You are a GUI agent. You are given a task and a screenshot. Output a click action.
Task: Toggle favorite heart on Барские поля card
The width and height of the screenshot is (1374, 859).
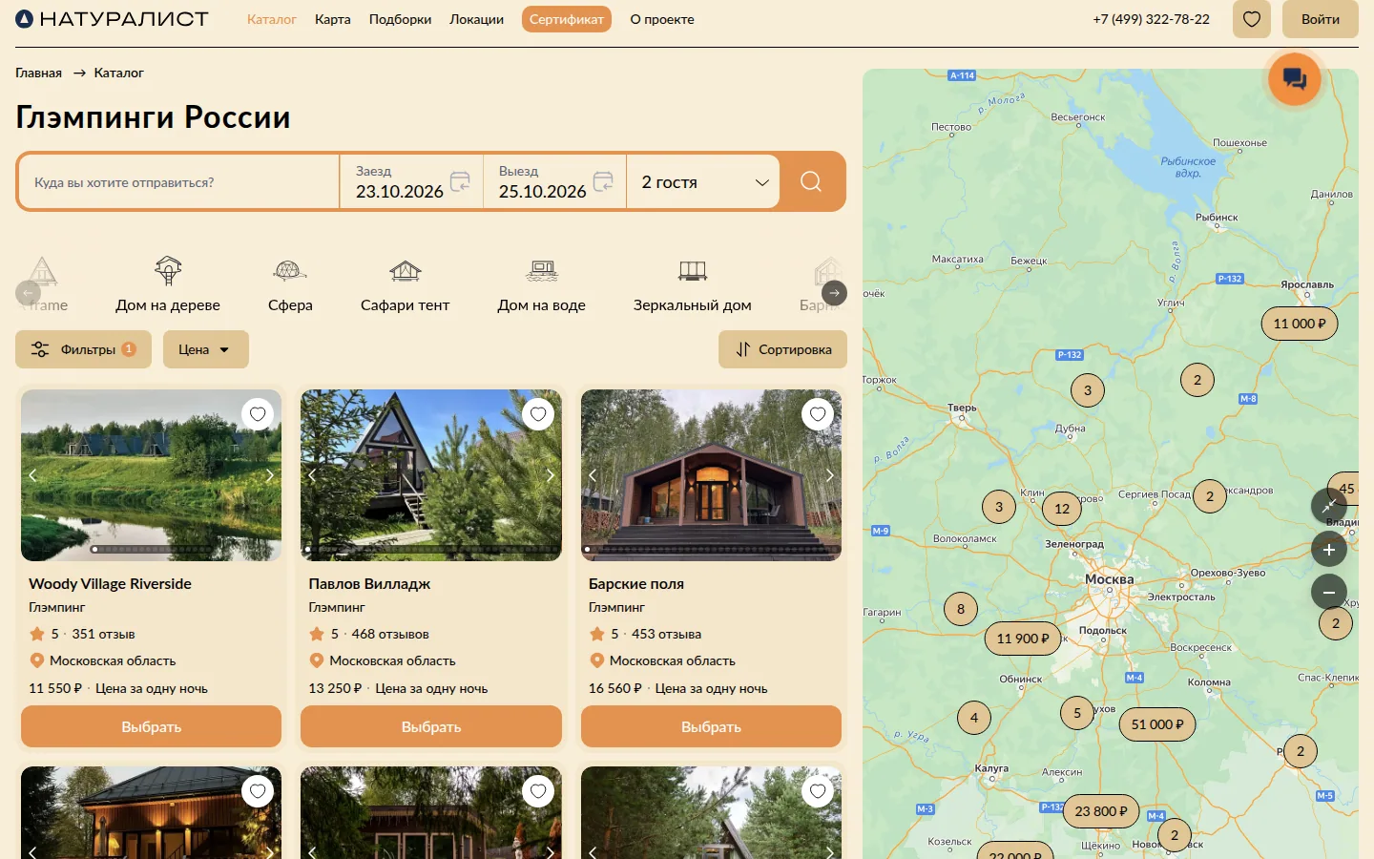(818, 414)
